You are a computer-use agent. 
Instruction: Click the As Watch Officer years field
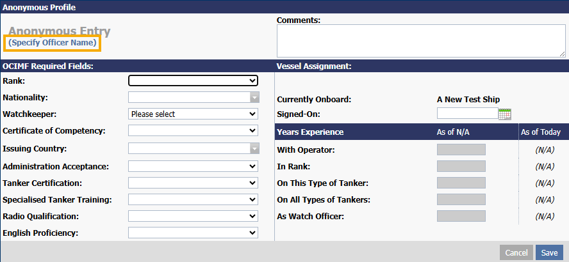pos(461,216)
